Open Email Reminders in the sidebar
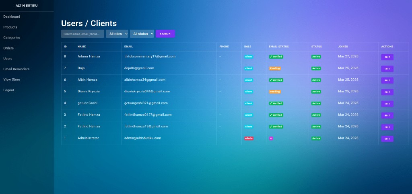 coord(16,69)
